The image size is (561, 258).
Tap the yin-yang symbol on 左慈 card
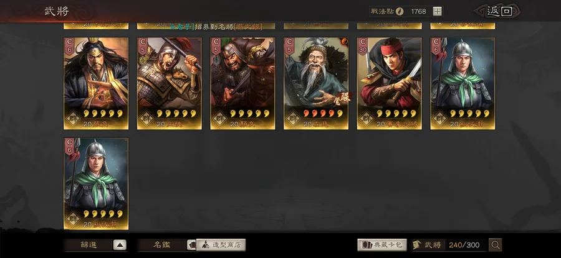pyautogui.click(x=345, y=42)
